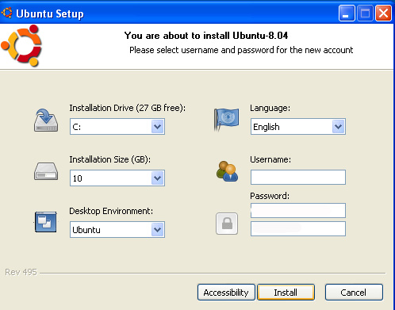
Task: Minimize the Ubuntu Setup window
Action: (x=347, y=13)
